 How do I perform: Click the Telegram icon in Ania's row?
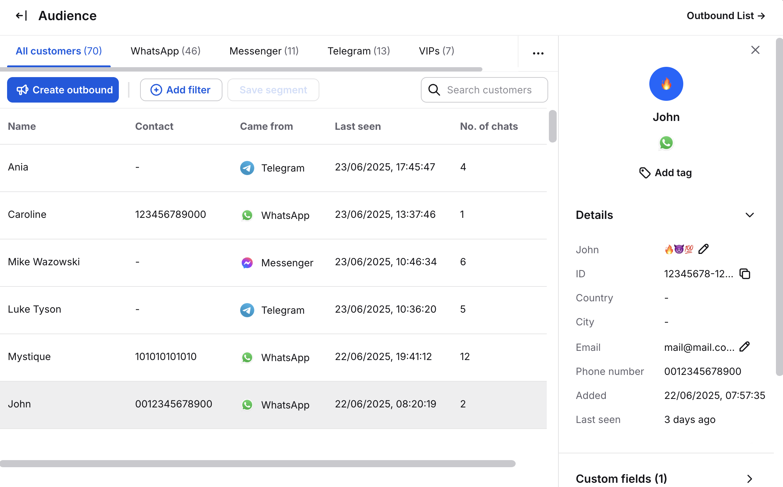(247, 168)
